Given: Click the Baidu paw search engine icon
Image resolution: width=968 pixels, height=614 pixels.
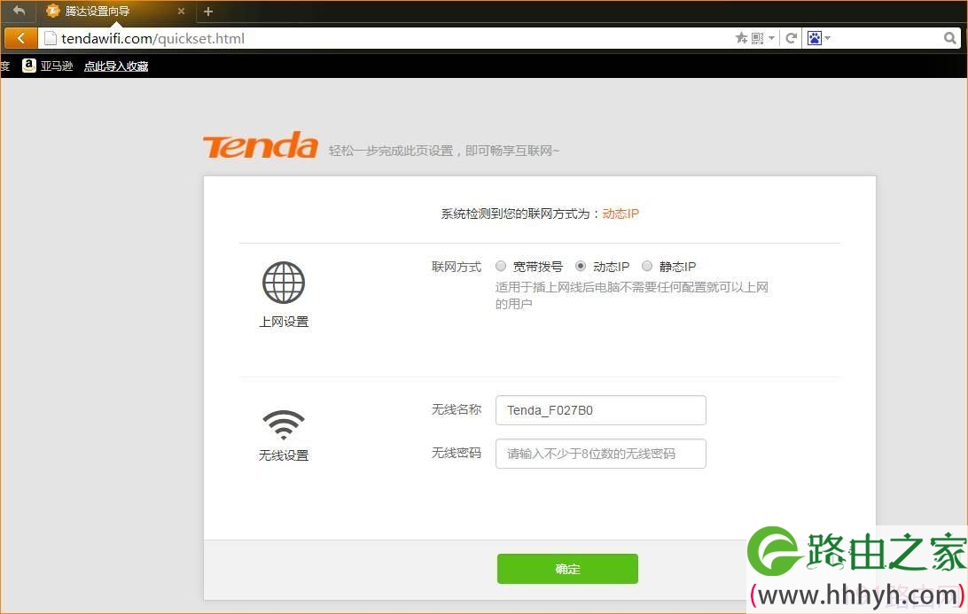Looking at the screenshot, I should pos(815,38).
